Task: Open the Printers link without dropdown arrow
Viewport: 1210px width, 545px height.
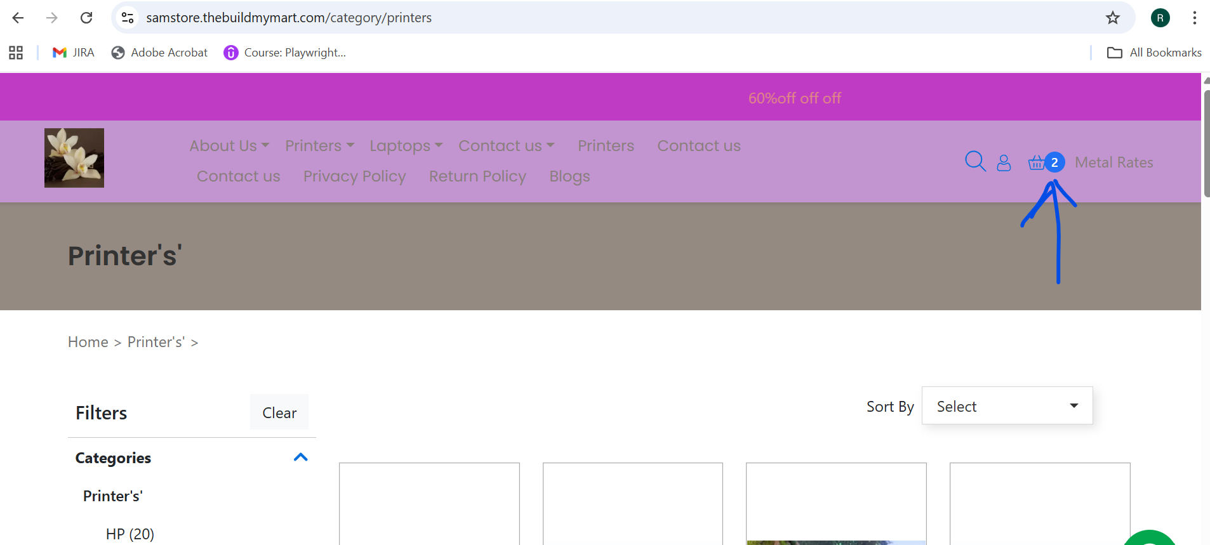Action: [x=606, y=146]
